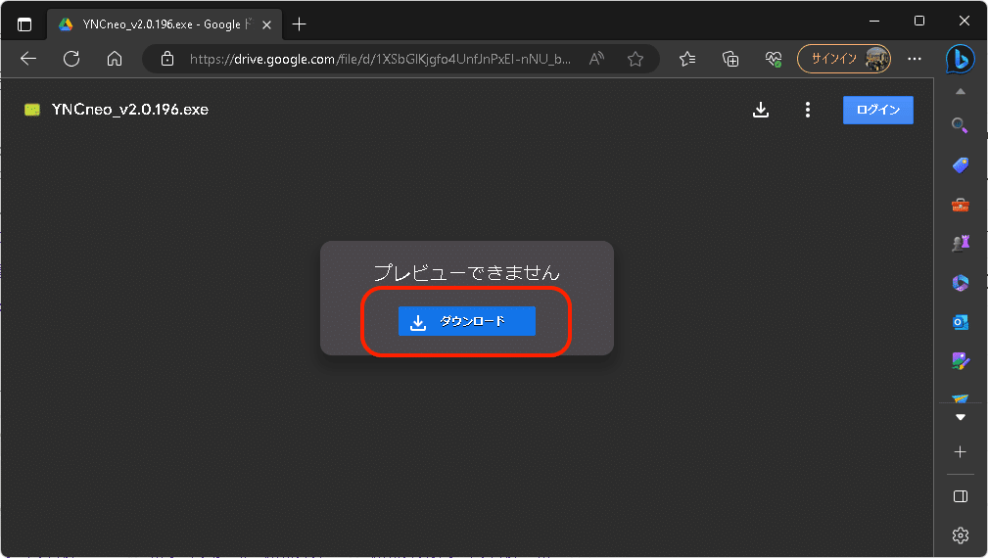Viewport: 988px width, 558px height.
Task: Open sidebar Tools toolbox icon
Action: 960,205
